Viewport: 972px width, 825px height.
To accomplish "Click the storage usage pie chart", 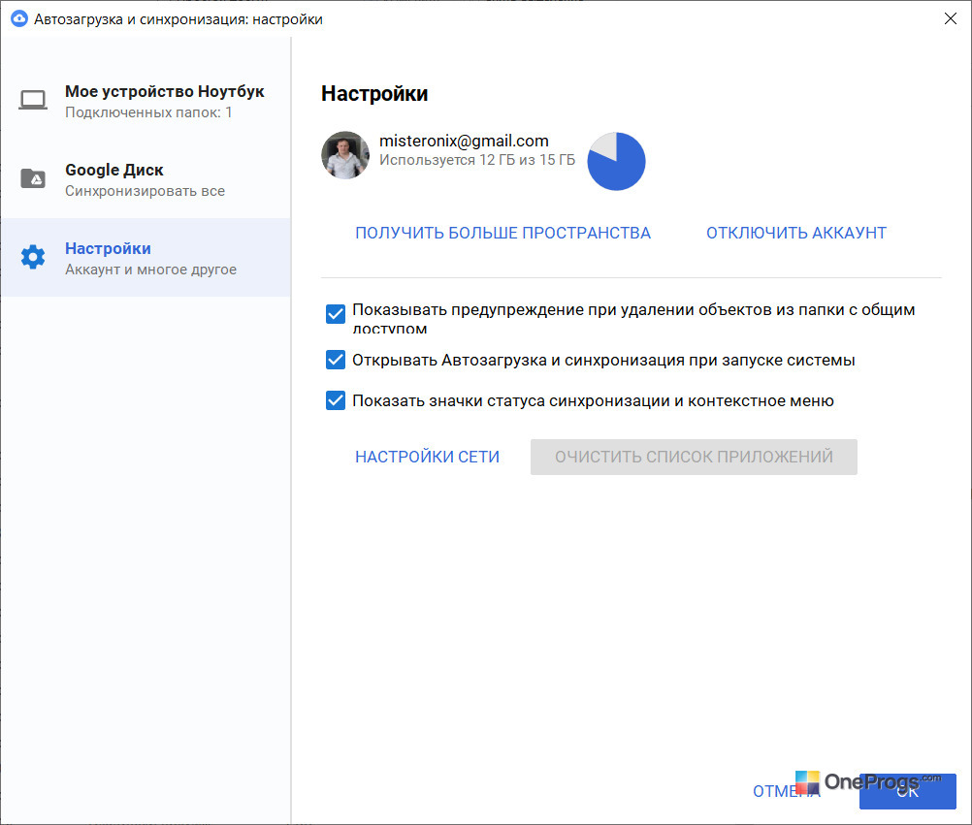I will click(616, 161).
